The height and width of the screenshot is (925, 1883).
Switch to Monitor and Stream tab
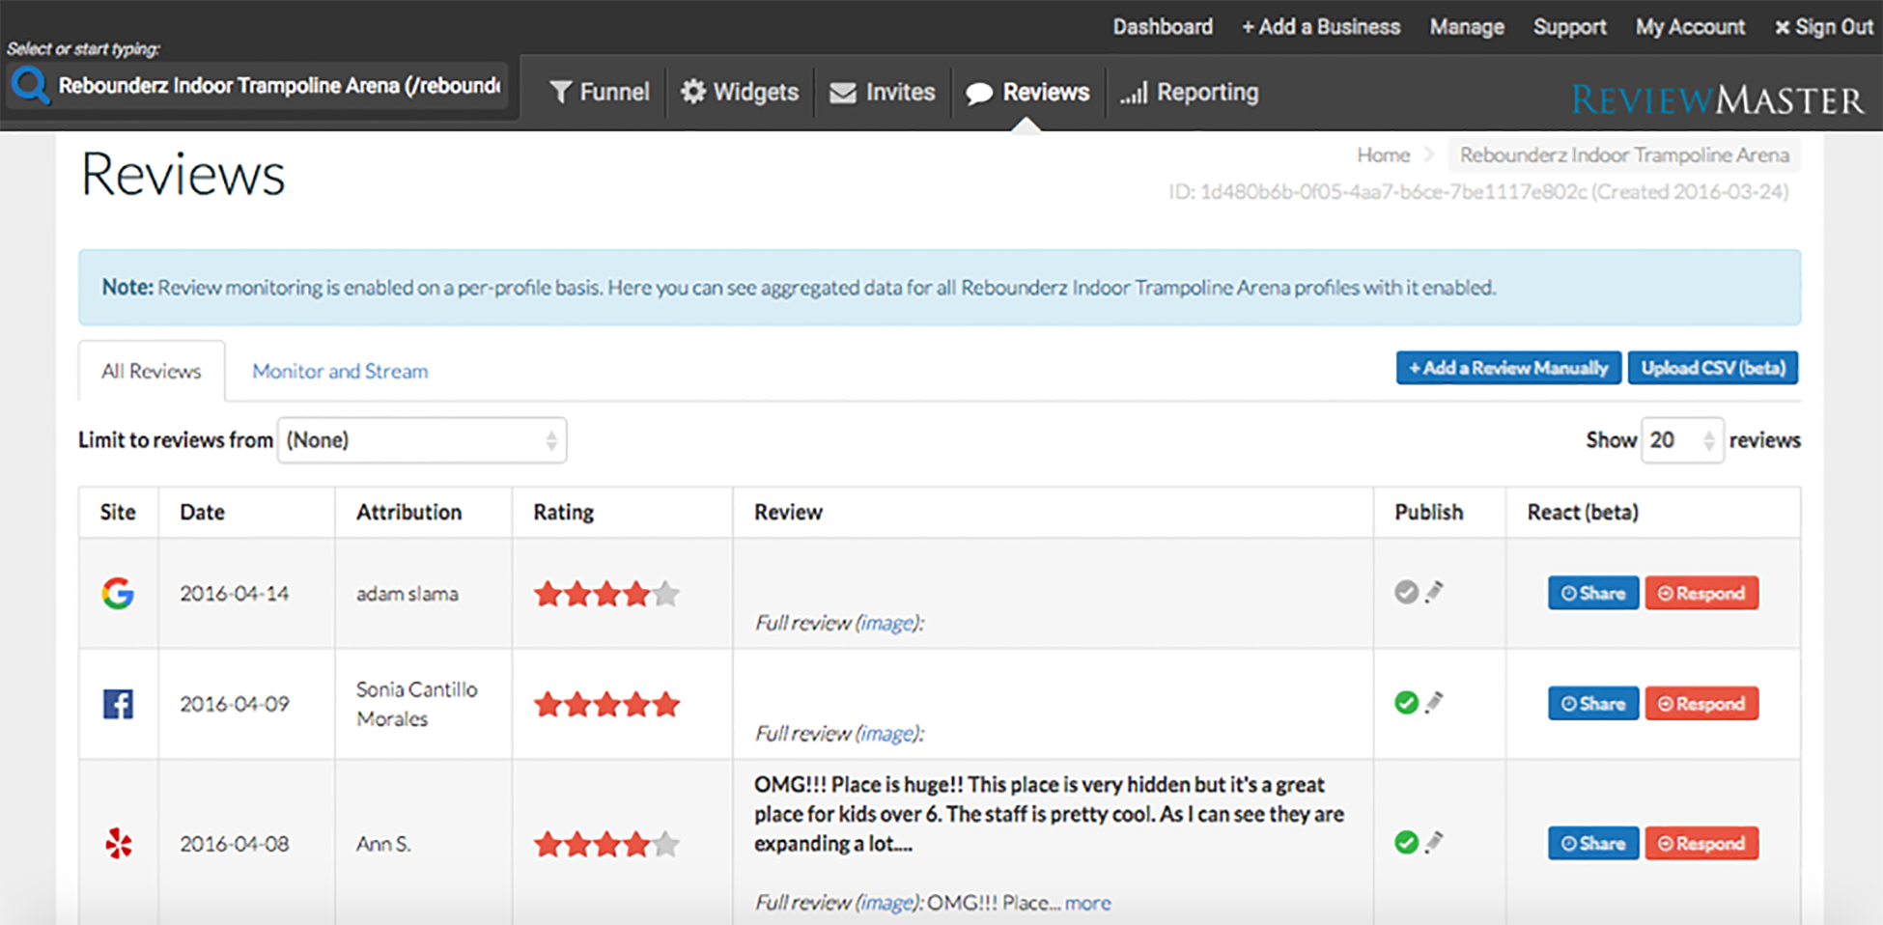tap(340, 371)
